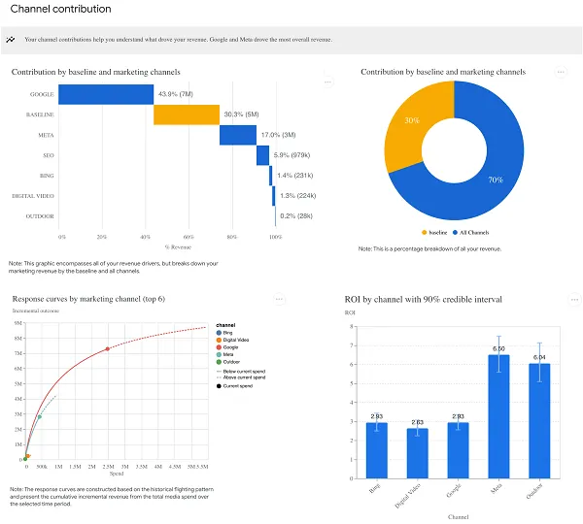Click the Meta current spend point on curve
The width and height of the screenshot is (583, 524).
(x=40, y=417)
